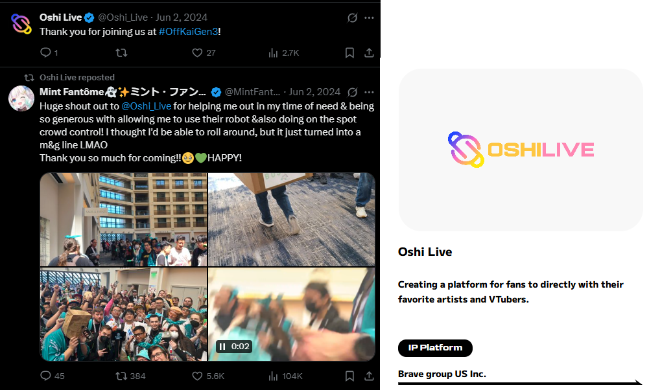
Task: Open the #OffKaiGen3 hashtag link
Action: 188,32
